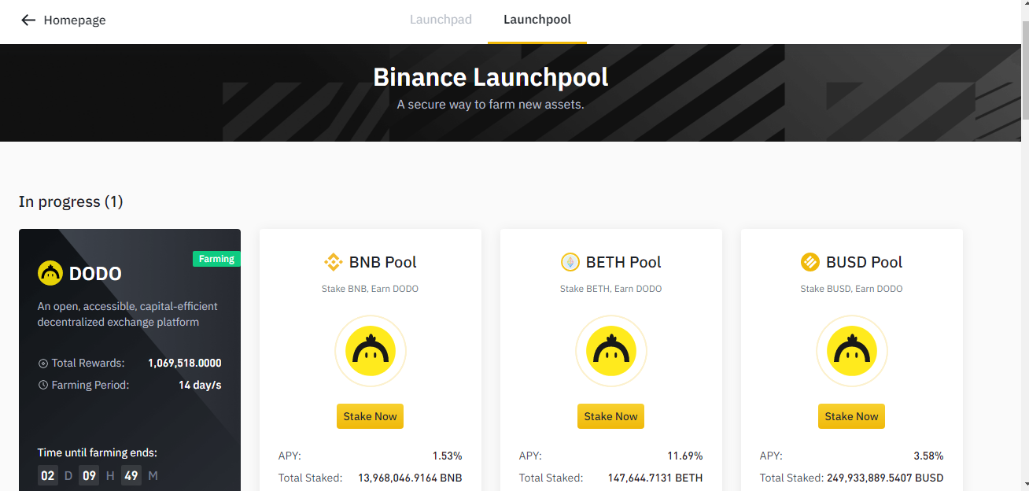Stake Now in the BUSD Pool
Screen dimensions: 1029x491
pyautogui.click(x=851, y=416)
